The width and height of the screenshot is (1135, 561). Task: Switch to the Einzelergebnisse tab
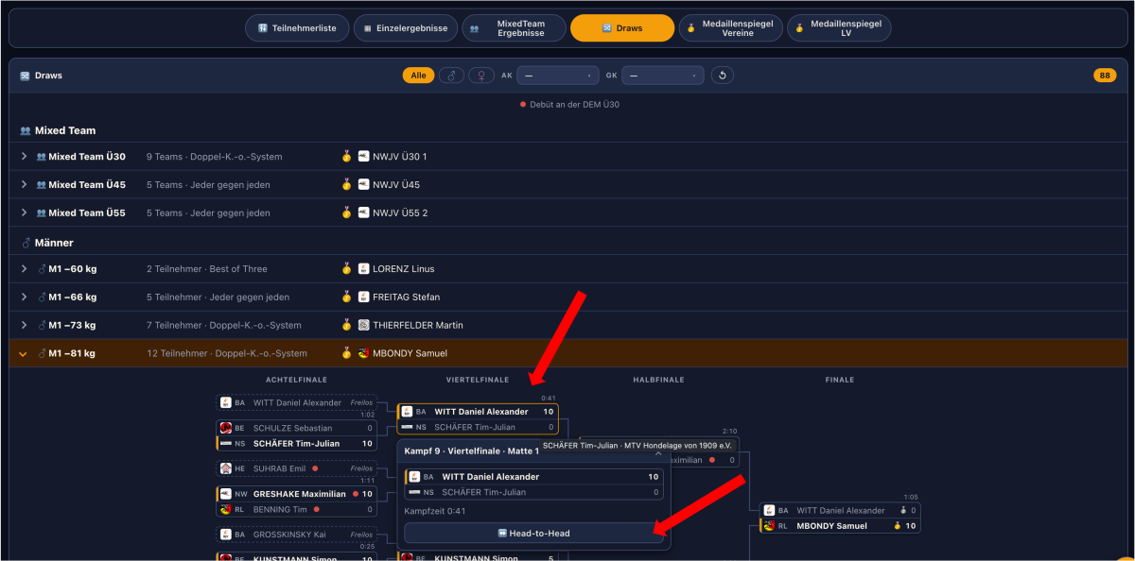405,28
